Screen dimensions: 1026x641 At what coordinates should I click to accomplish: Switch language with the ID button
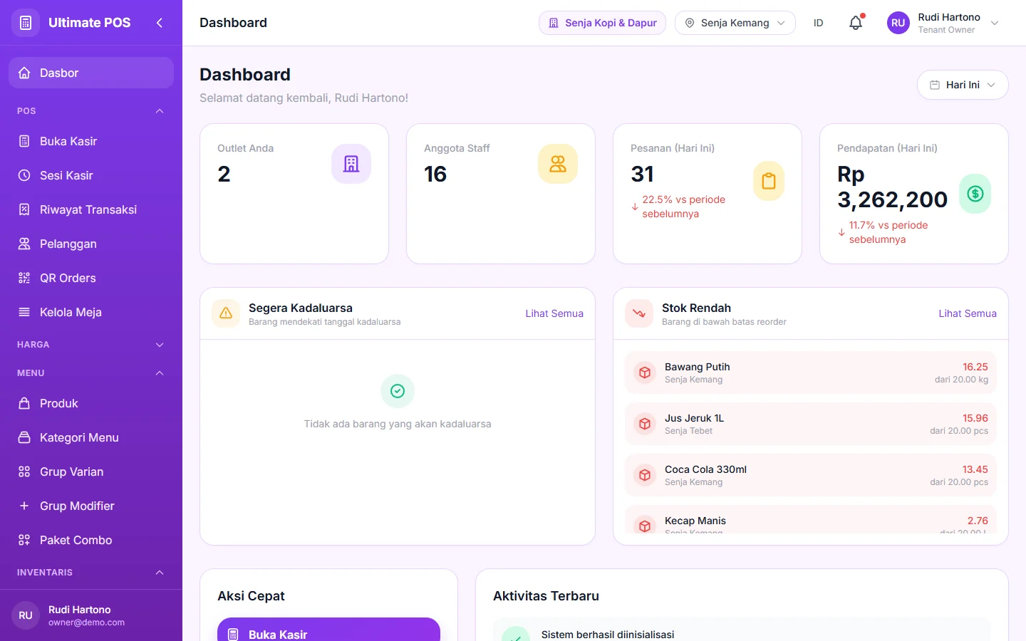(818, 23)
